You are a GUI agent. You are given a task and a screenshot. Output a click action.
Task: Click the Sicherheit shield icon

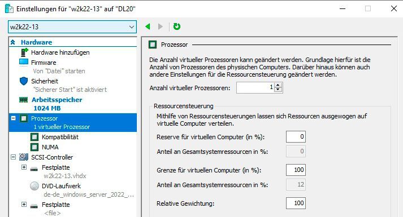point(24,81)
